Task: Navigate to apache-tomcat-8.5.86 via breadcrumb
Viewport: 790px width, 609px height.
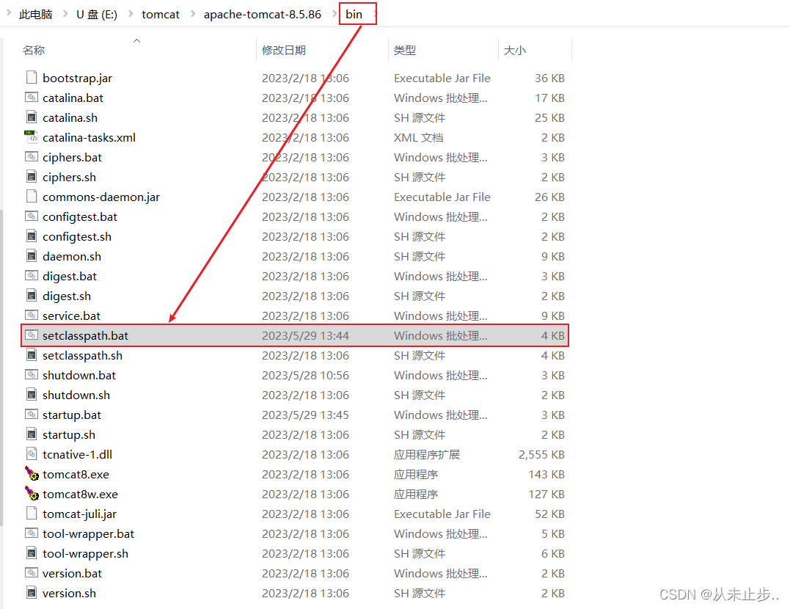Action: 262,13
